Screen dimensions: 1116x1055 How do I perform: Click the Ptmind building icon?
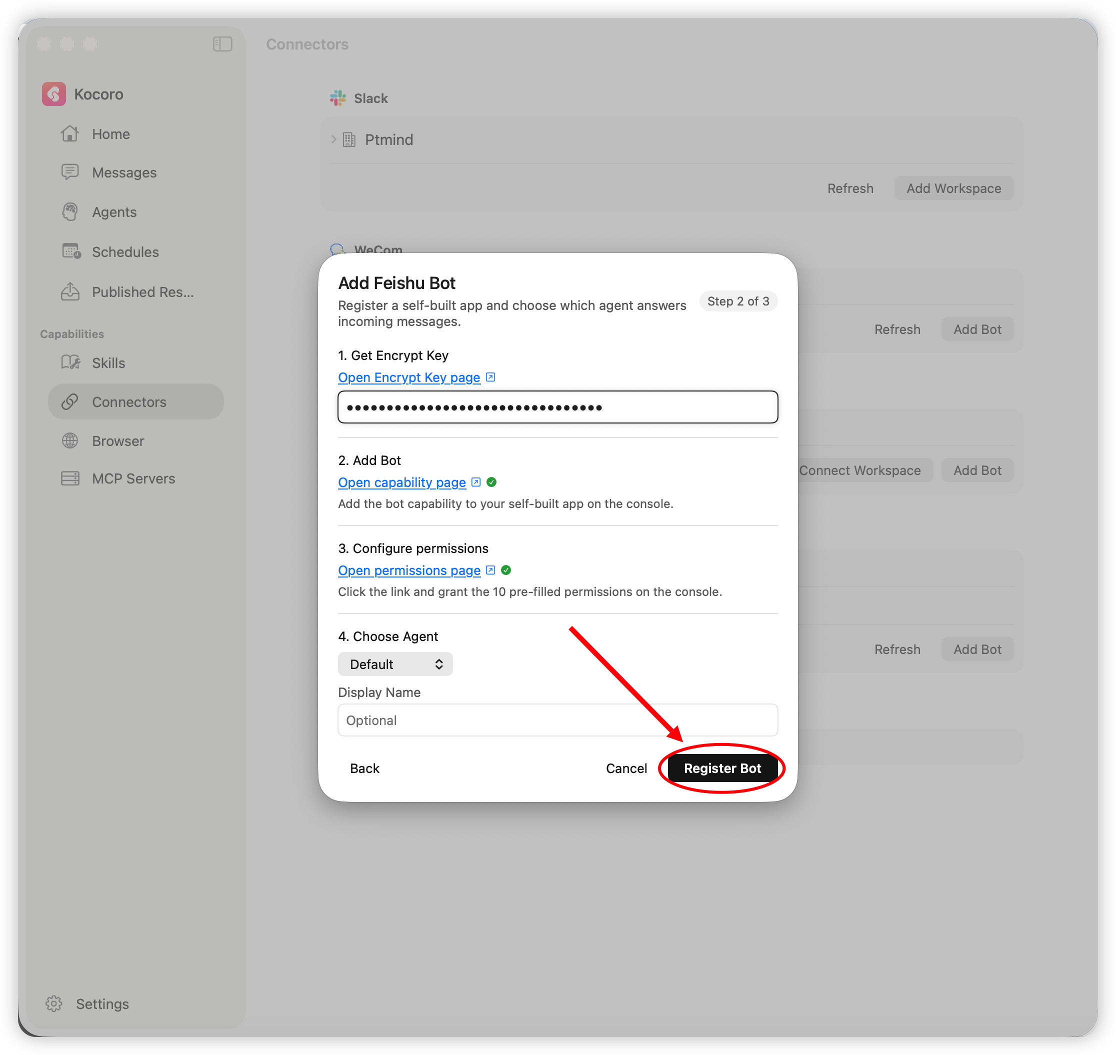click(x=349, y=139)
